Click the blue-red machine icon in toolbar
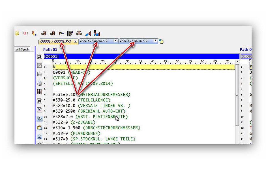 [x=97, y=33]
